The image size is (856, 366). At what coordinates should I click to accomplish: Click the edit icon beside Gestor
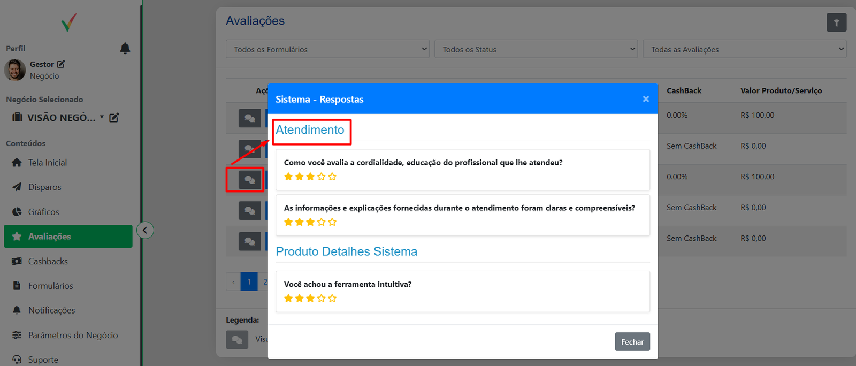(61, 64)
